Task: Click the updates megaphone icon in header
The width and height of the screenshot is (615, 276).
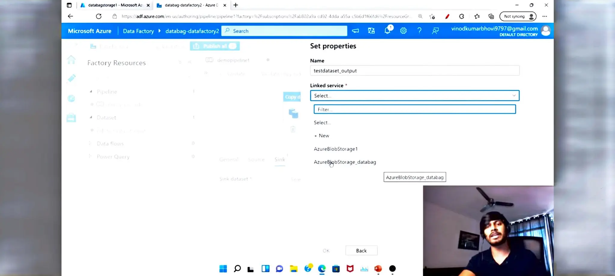Action: [355, 31]
